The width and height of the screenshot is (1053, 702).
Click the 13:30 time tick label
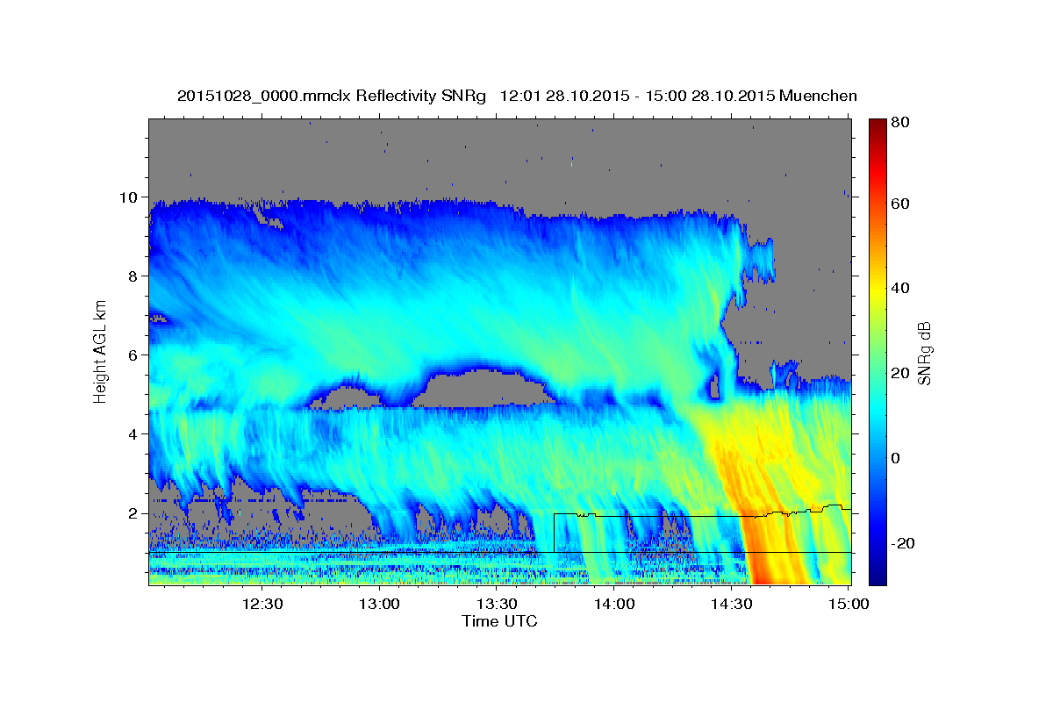(x=498, y=604)
